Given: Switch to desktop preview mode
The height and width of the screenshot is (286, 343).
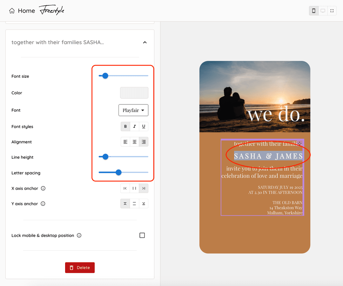Looking at the screenshot, I should [323, 11].
